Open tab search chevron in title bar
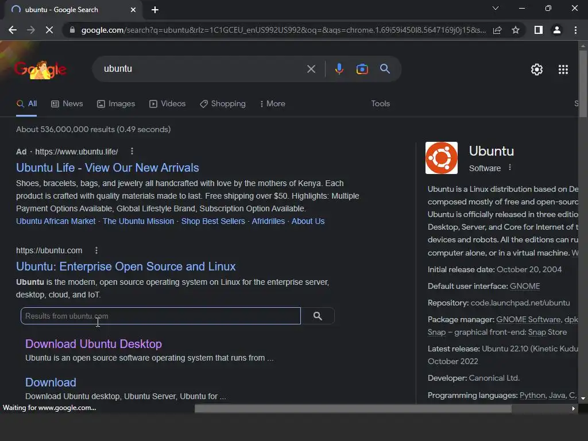 click(496, 8)
